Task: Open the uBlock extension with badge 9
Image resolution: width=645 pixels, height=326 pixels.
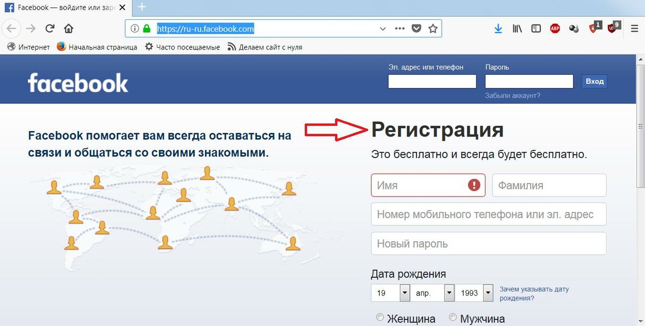Action: point(613,28)
